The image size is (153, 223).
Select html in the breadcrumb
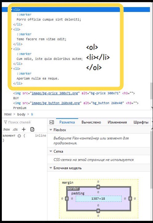pos(8,114)
